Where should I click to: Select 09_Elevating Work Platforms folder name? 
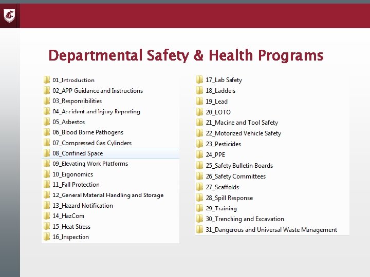pyautogui.click(x=90, y=164)
